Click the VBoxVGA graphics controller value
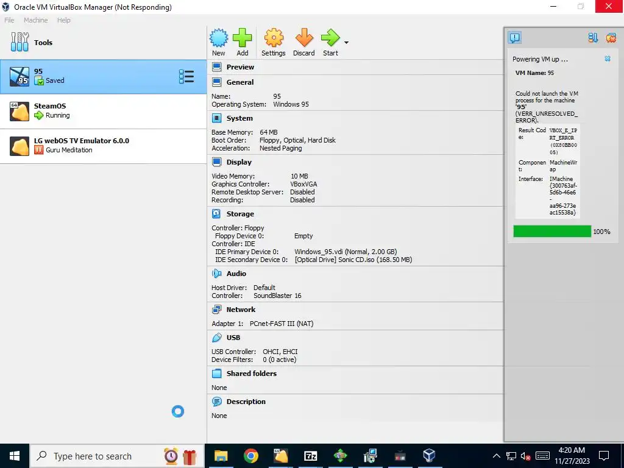The height and width of the screenshot is (468, 624). (303, 184)
